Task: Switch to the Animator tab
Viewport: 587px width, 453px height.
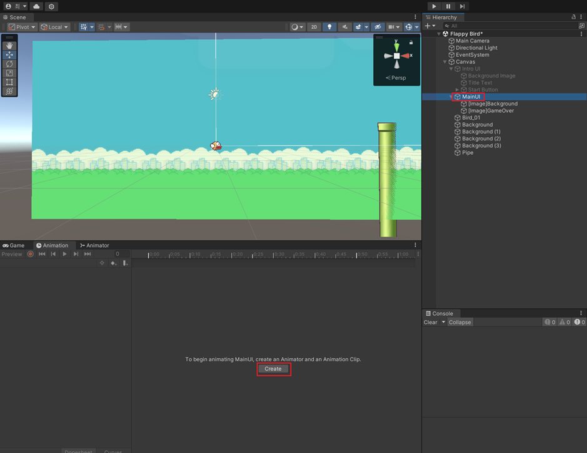Action: [94, 245]
